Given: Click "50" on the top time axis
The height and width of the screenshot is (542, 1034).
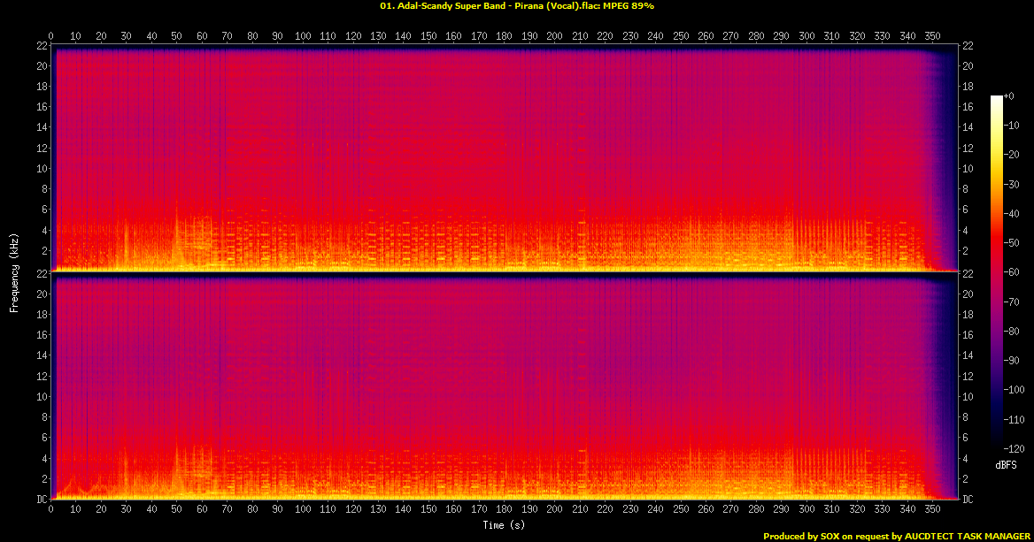Looking at the screenshot, I should pos(177,36).
